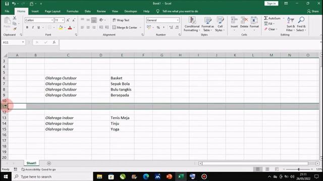Open the General number format dropdown
Viewport: 323px width, 181px height.
click(177, 20)
